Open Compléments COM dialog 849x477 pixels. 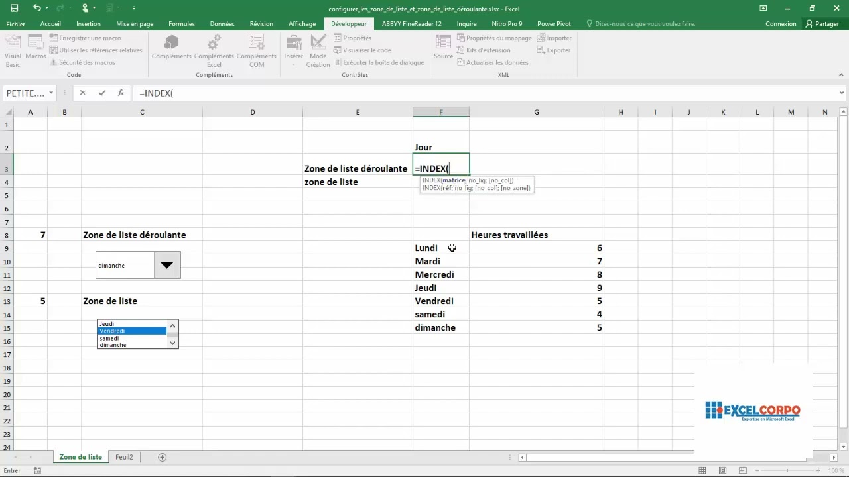tap(257, 52)
